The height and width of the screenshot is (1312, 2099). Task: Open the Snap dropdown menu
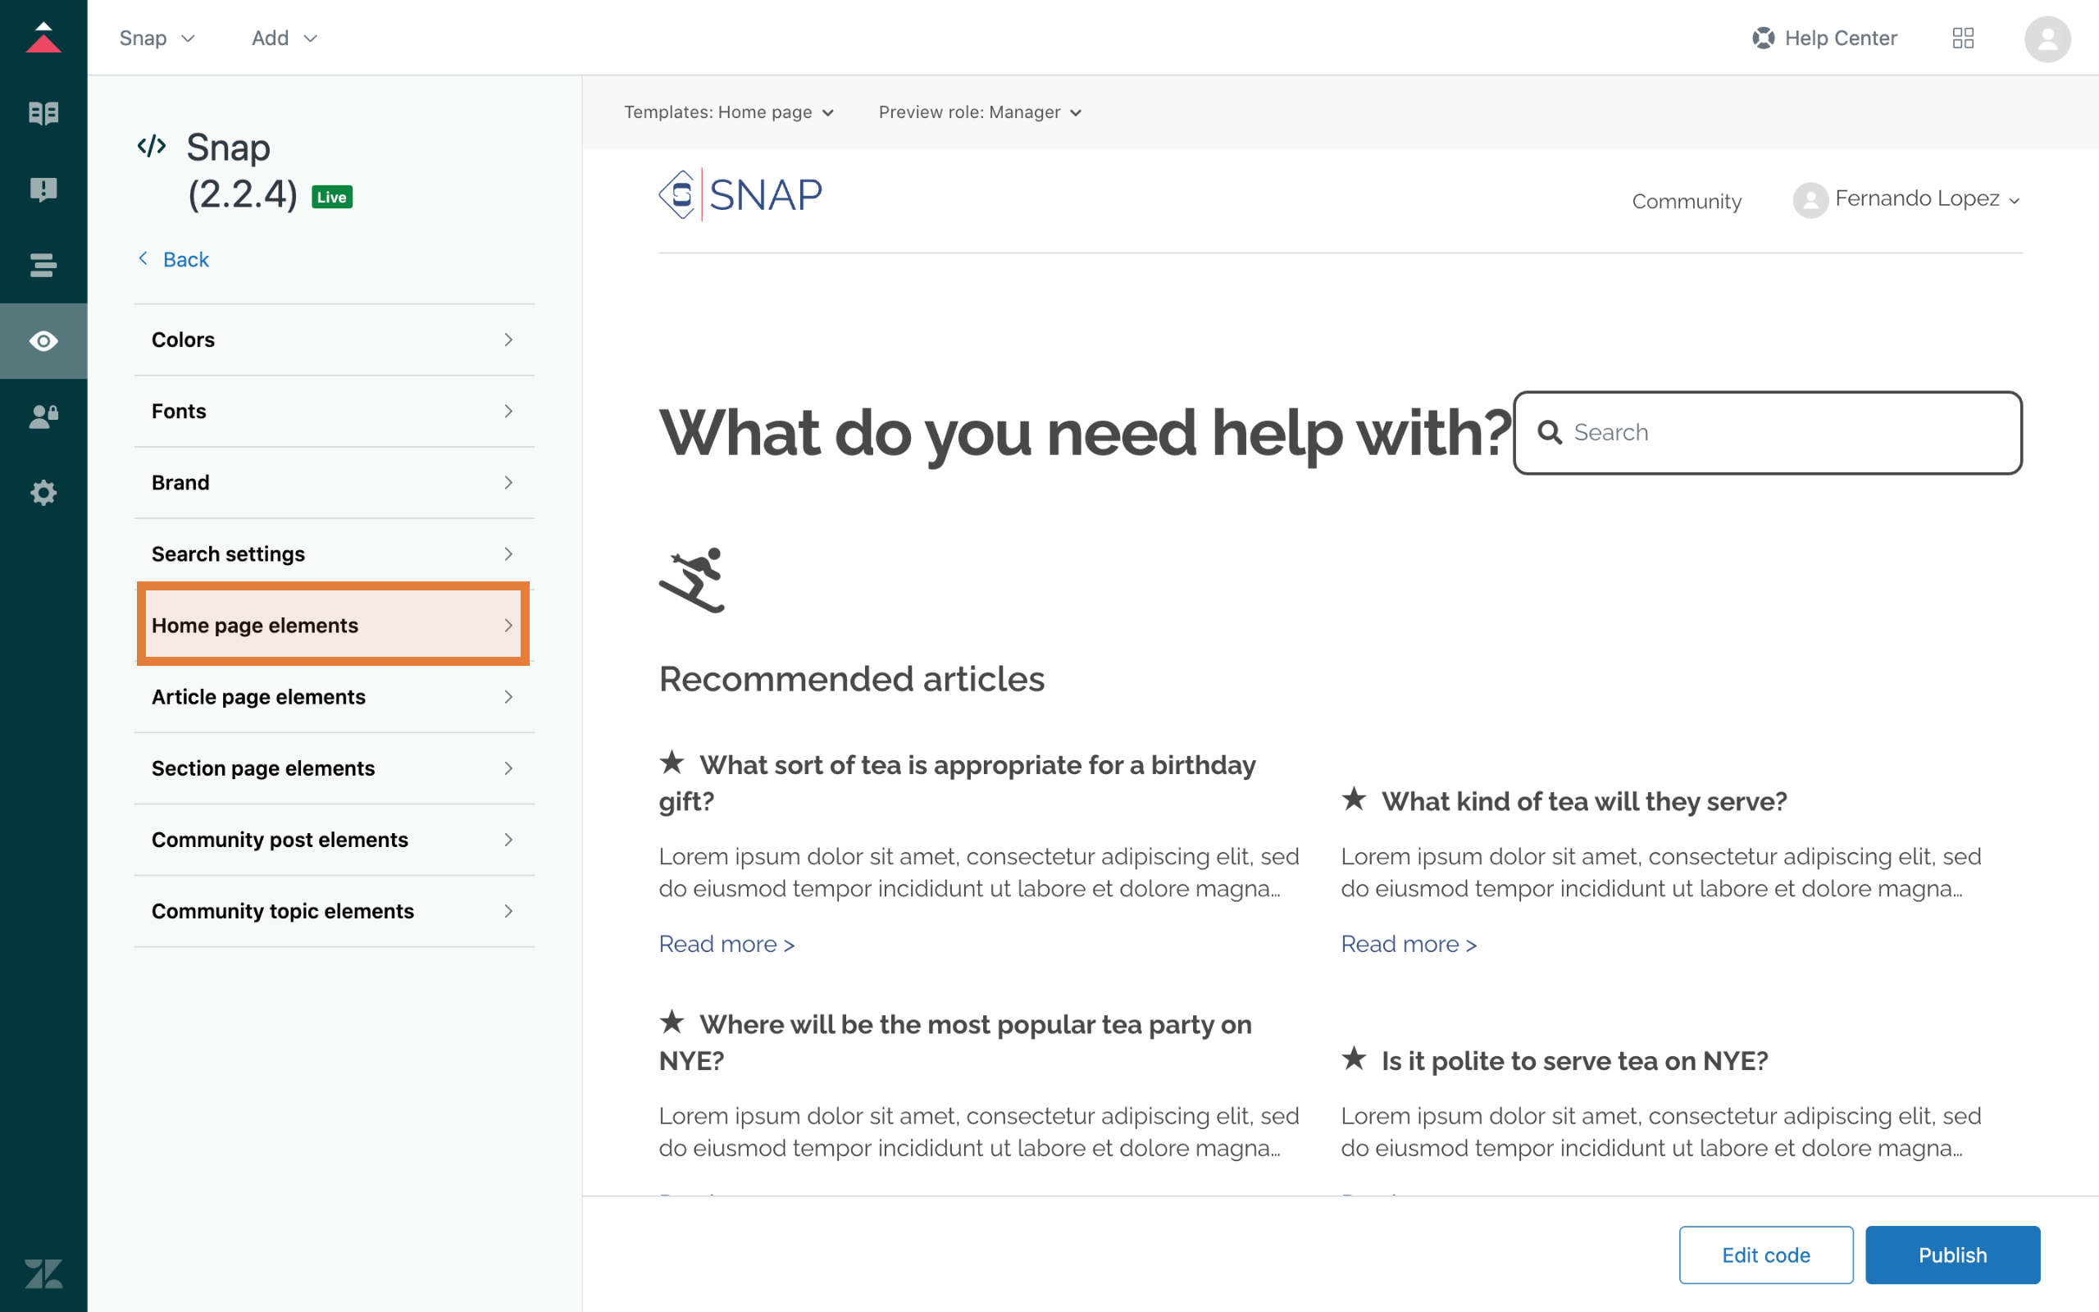(x=157, y=39)
